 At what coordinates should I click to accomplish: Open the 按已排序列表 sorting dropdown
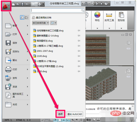(x=41, y=23)
